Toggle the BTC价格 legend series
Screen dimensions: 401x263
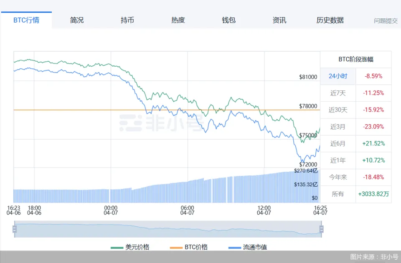click(x=189, y=247)
